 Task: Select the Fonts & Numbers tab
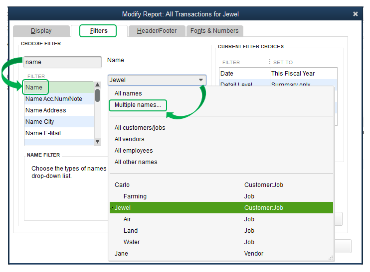[214, 31]
